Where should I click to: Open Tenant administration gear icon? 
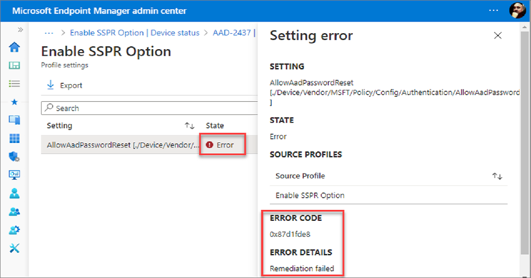(15, 230)
